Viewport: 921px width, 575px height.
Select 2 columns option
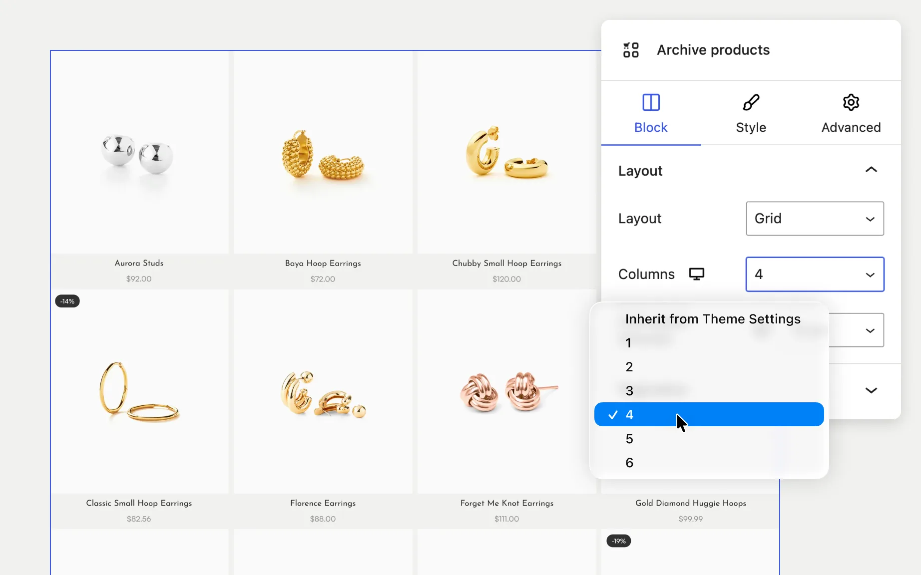pyautogui.click(x=709, y=367)
